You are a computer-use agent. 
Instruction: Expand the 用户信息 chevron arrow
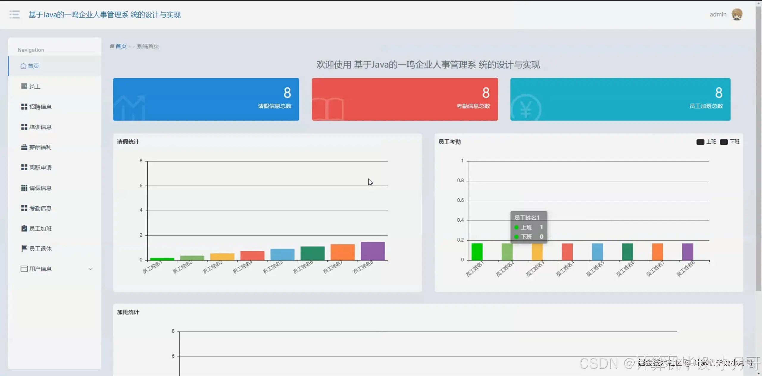90,269
